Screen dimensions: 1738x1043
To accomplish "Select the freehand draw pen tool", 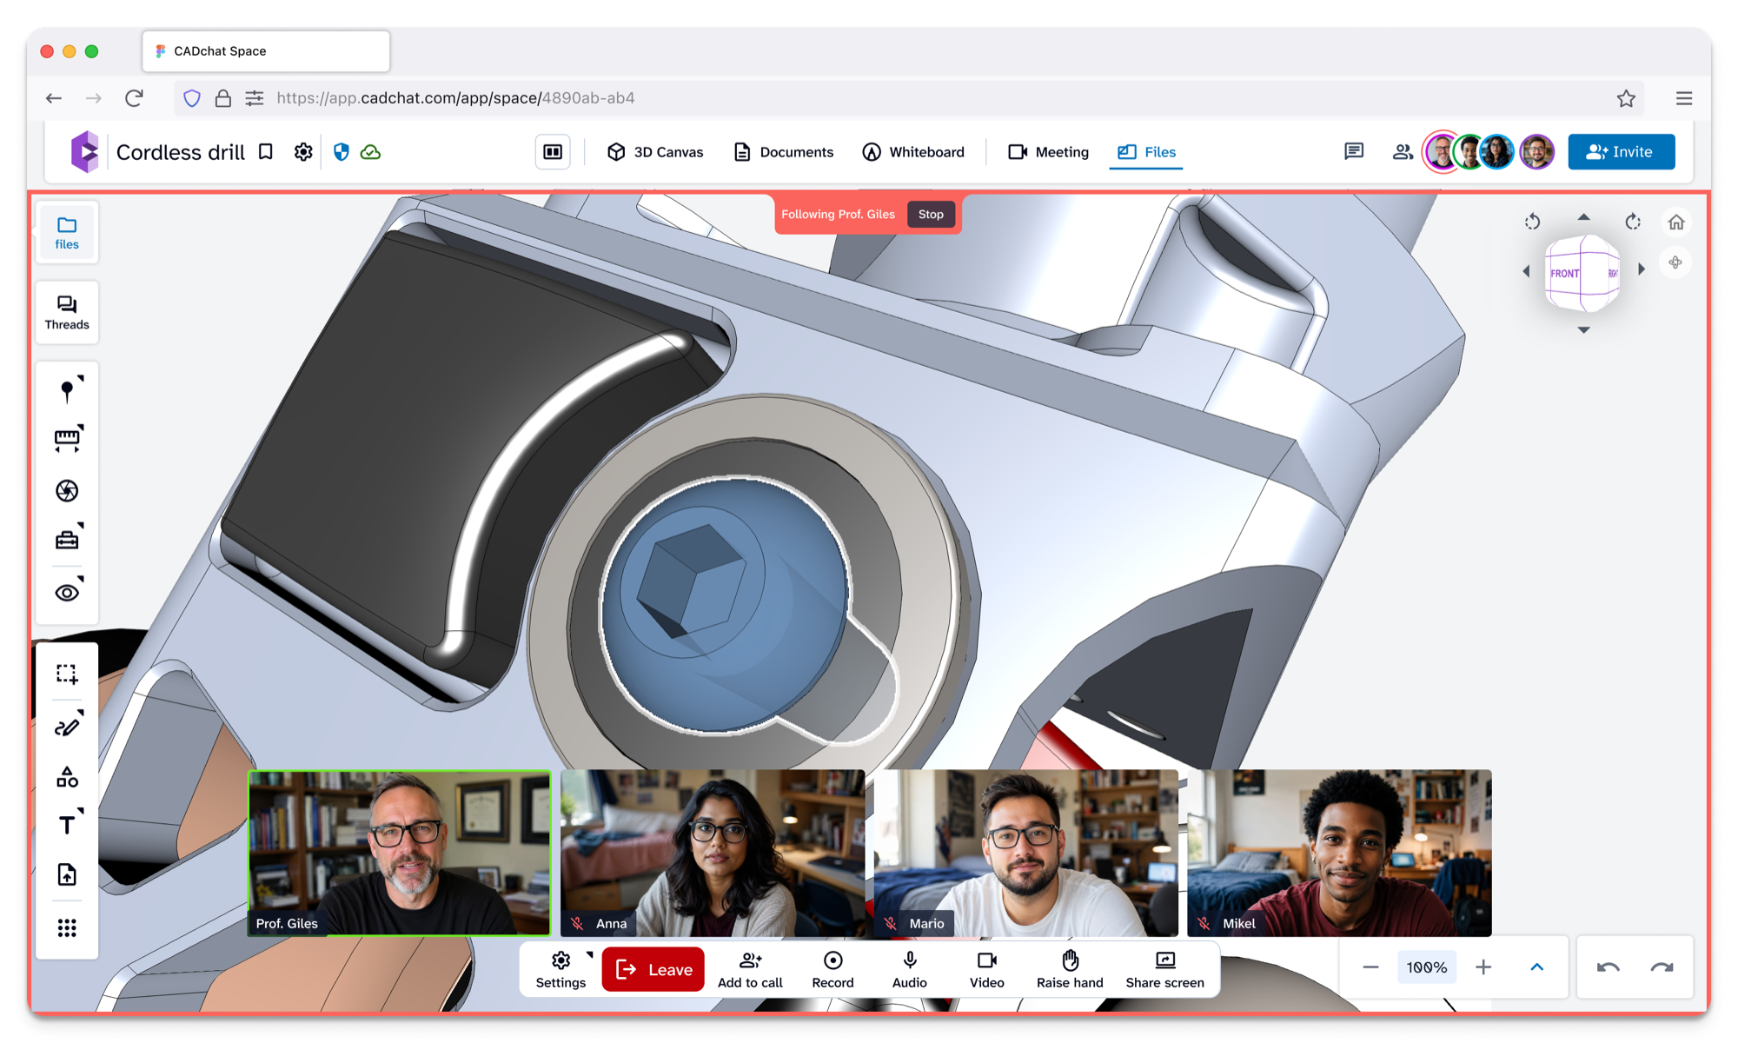I will (67, 726).
